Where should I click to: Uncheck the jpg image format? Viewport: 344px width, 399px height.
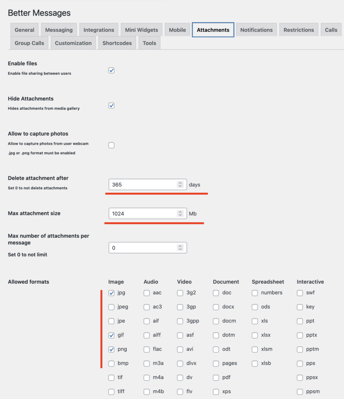(112, 293)
